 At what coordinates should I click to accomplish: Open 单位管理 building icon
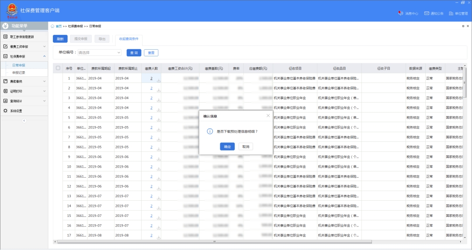tap(451, 14)
